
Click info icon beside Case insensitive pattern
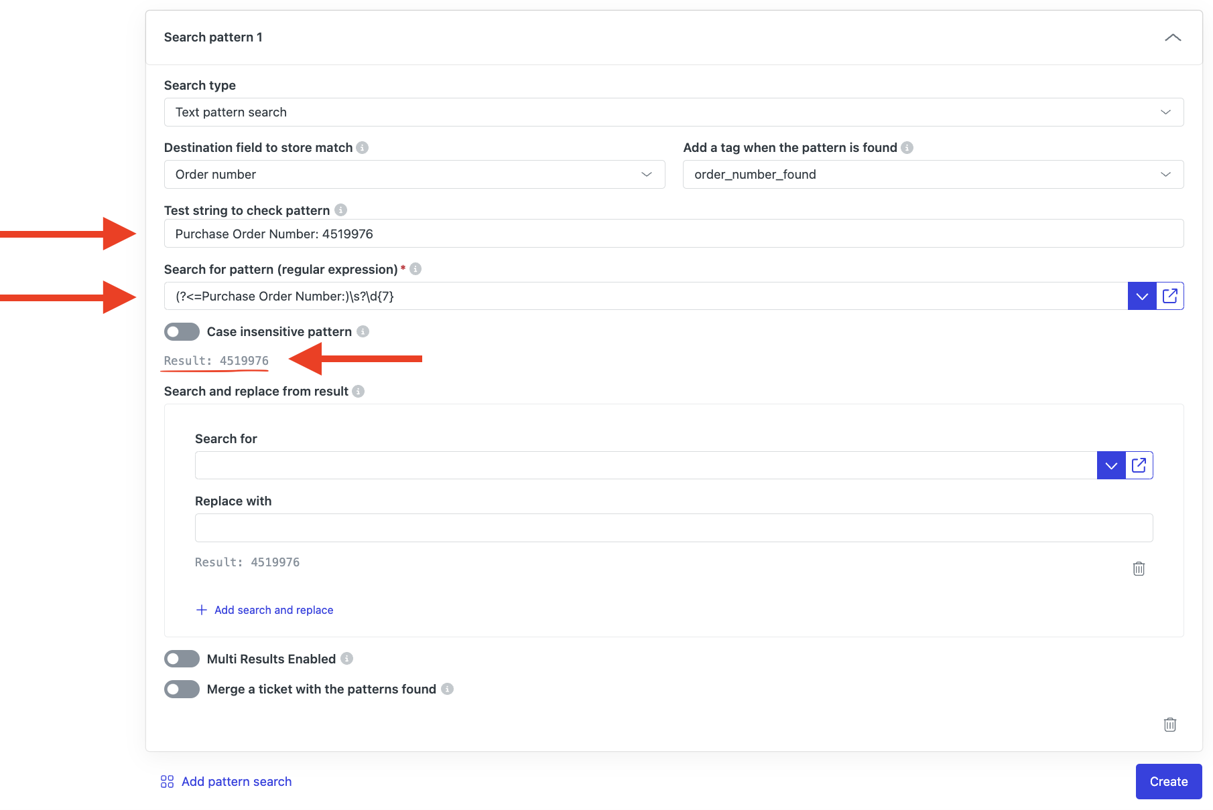point(363,331)
